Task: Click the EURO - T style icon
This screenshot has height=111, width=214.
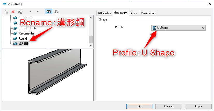Action: click(x=16, y=18)
